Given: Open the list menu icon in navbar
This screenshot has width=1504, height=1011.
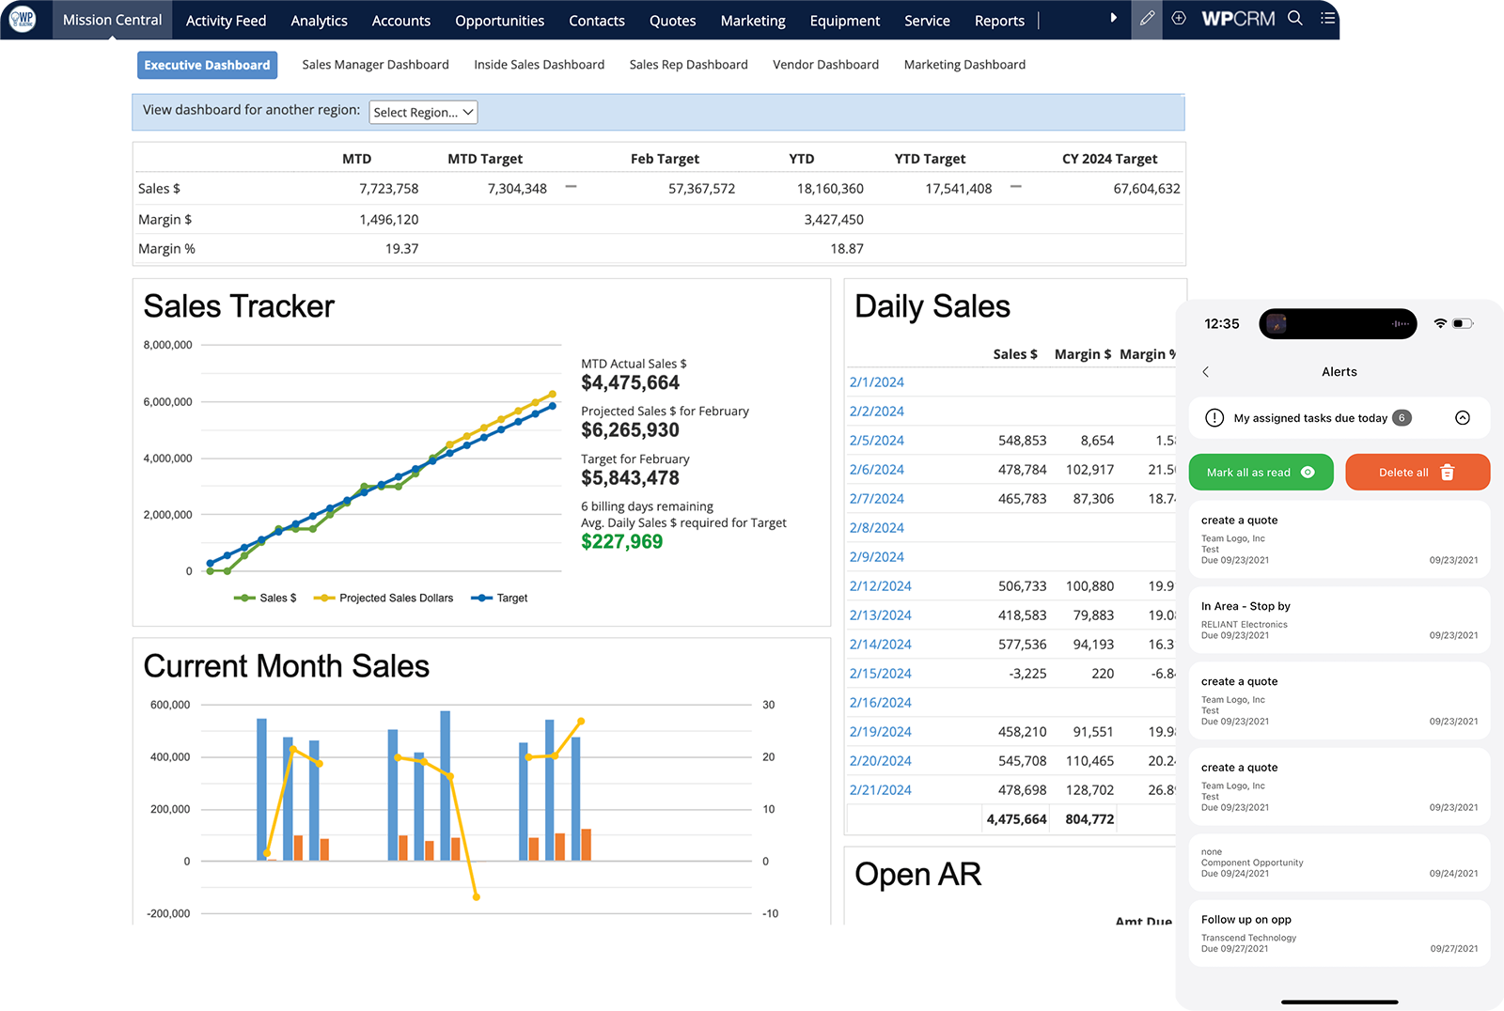Looking at the screenshot, I should coord(1327,18).
